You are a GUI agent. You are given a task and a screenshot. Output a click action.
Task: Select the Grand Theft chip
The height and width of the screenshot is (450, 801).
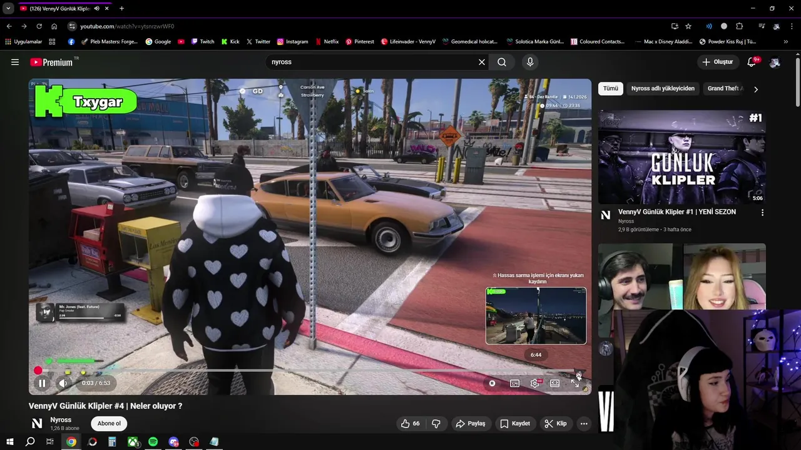point(725,88)
